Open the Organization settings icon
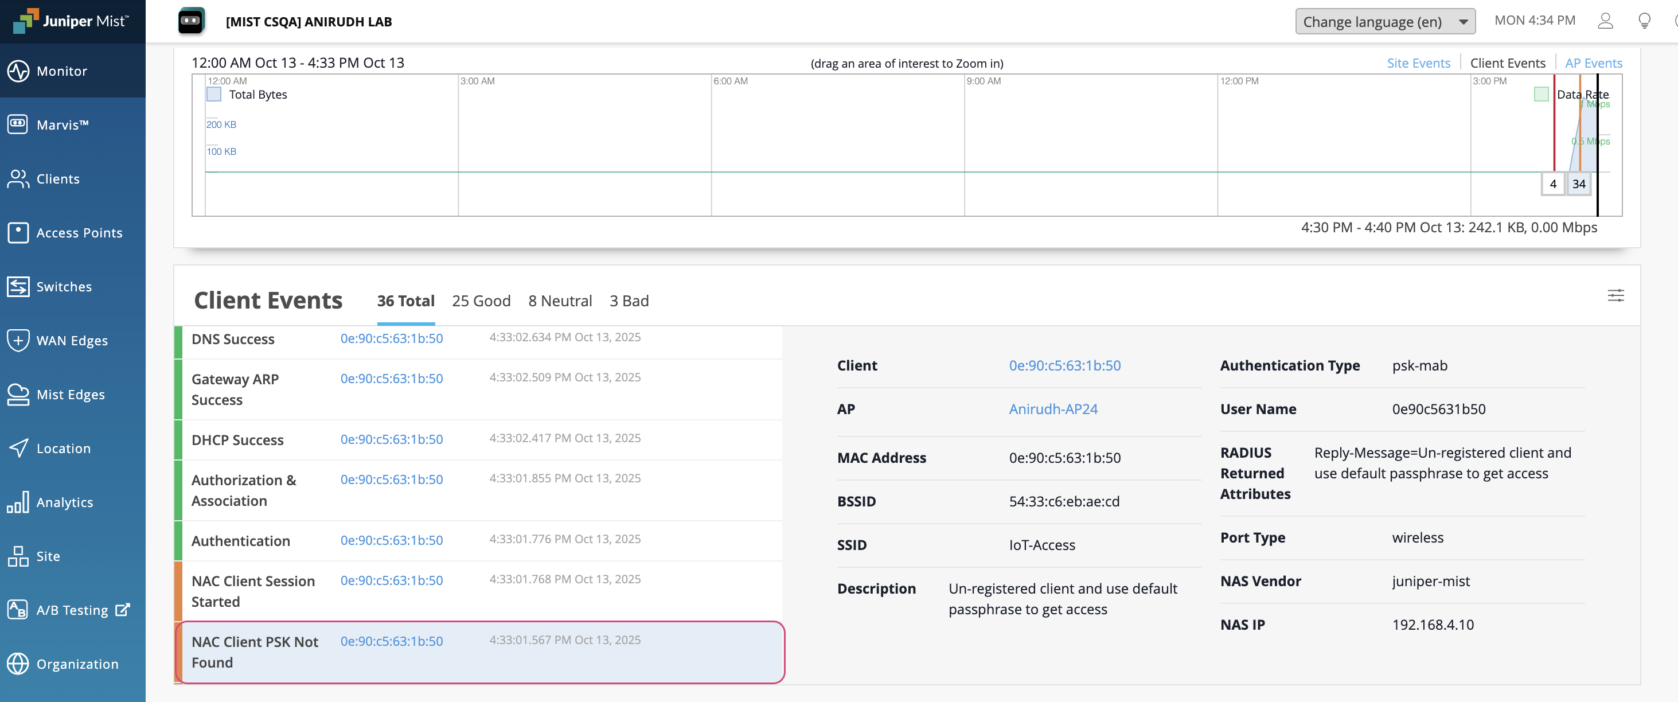Image resolution: width=1678 pixels, height=702 pixels. (18, 664)
